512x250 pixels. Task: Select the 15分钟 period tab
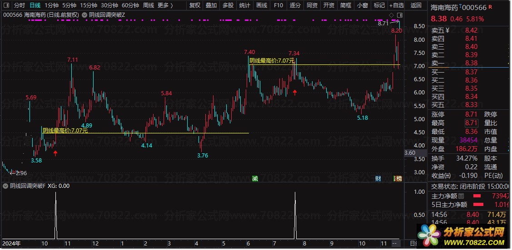click(x=89, y=5)
